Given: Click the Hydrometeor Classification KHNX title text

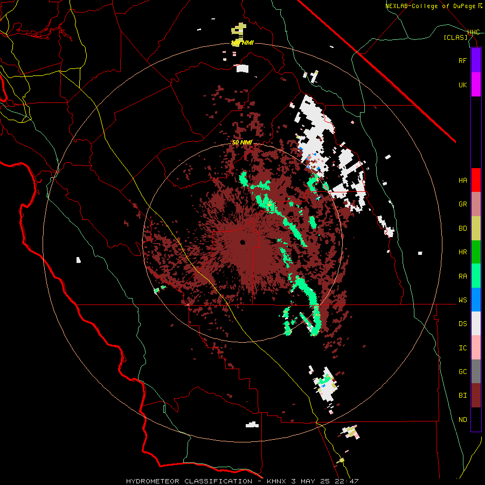Looking at the screenshot, I should (x=242, y=481).
